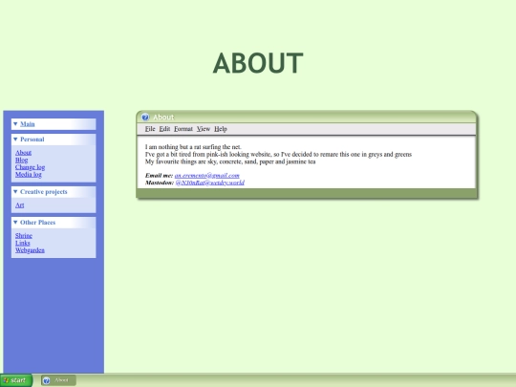Image resolution: width=516 pixels, height=387 pixels.
Task: Click the line about favourite things
Action: tap(230, 161)
